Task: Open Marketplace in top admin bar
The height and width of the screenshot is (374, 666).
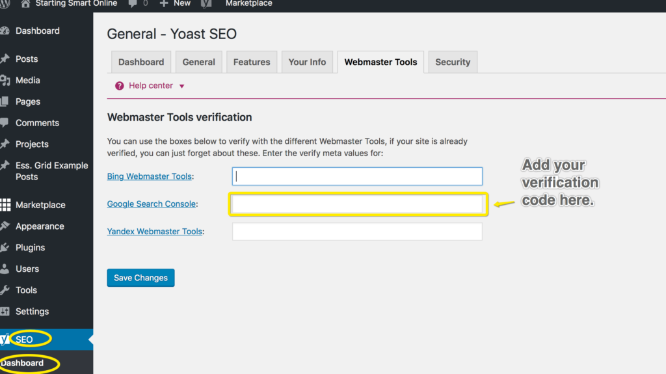Action: point(249,3)
